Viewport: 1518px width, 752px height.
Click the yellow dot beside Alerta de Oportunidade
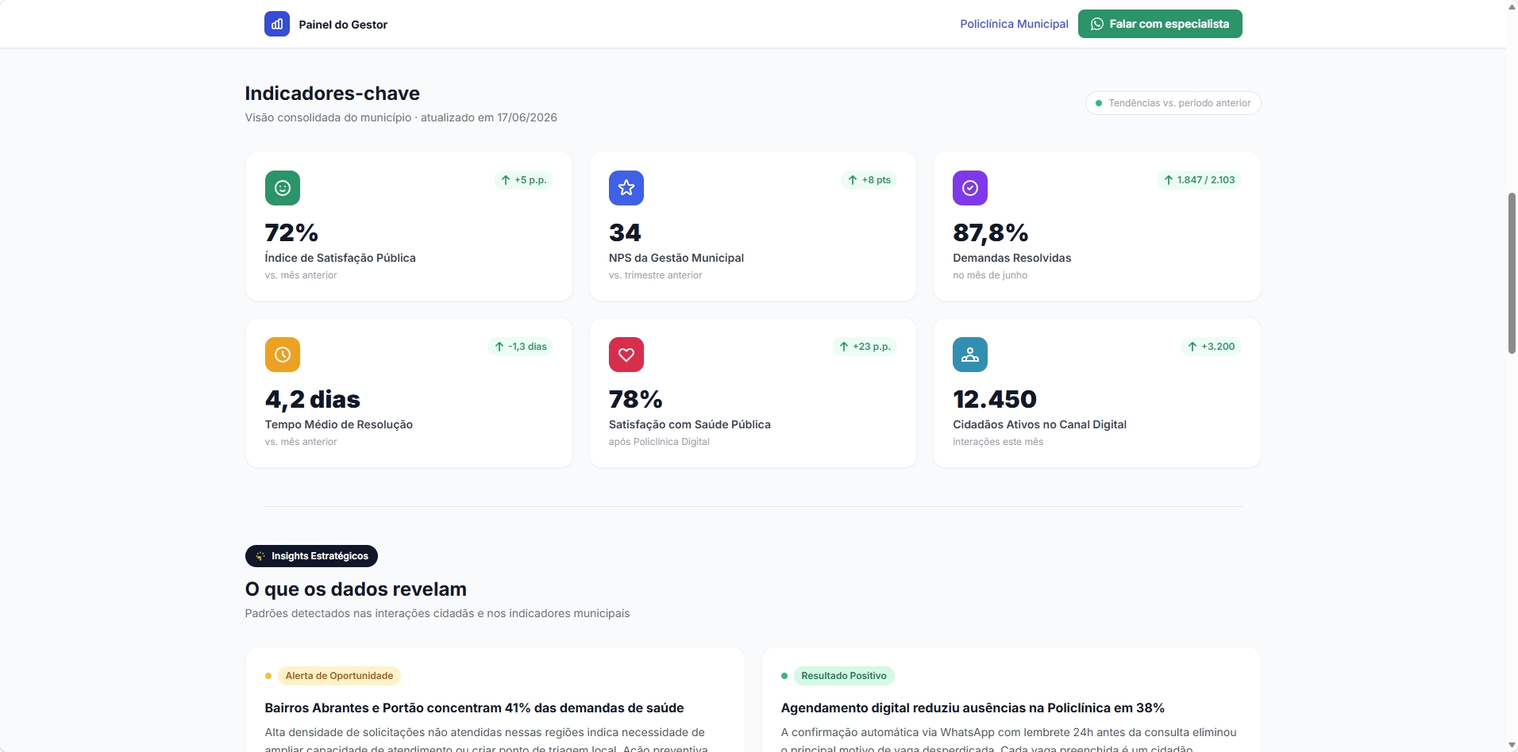(268, 676)
